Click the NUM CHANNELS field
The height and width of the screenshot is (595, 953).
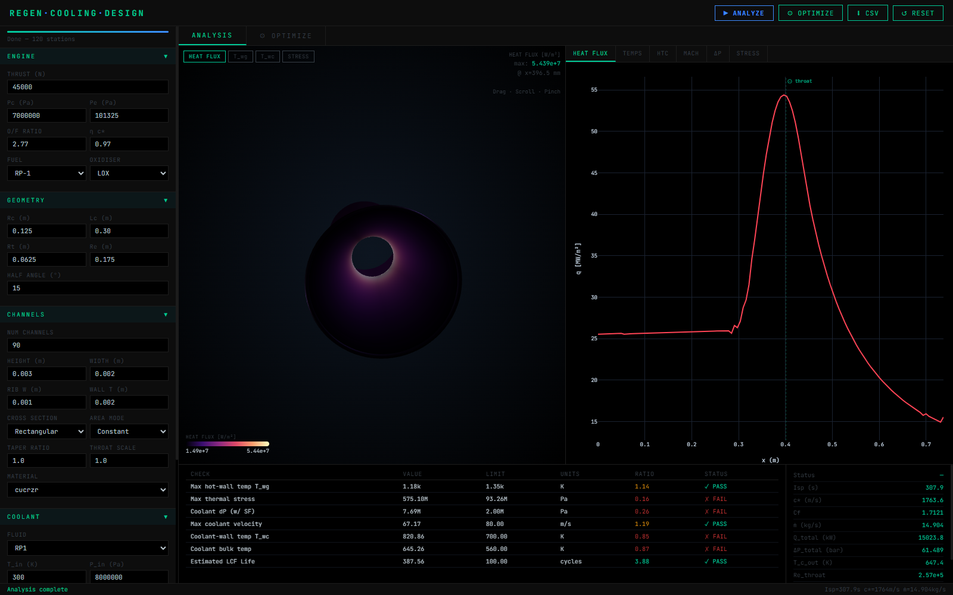coord(88,345)
